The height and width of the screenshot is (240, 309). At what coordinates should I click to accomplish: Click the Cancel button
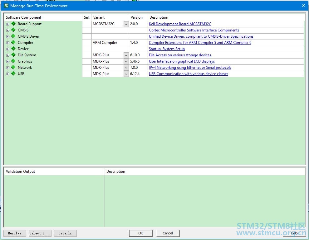coord(168,233)
